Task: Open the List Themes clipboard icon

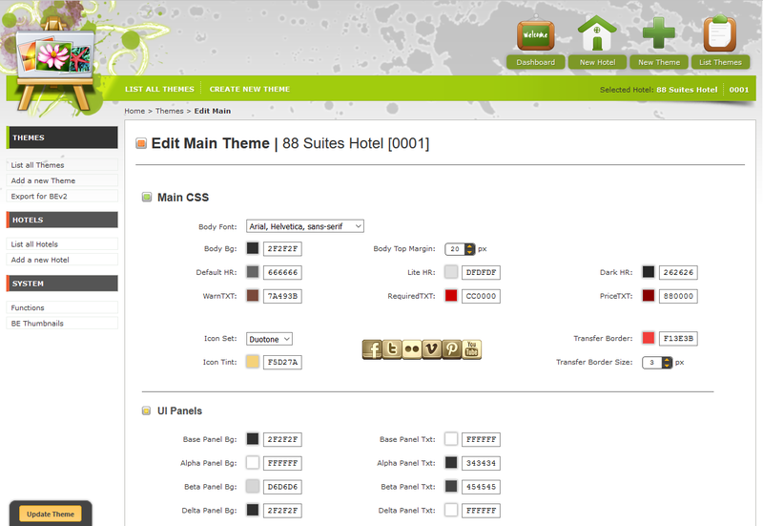Action: click(720, 34)
